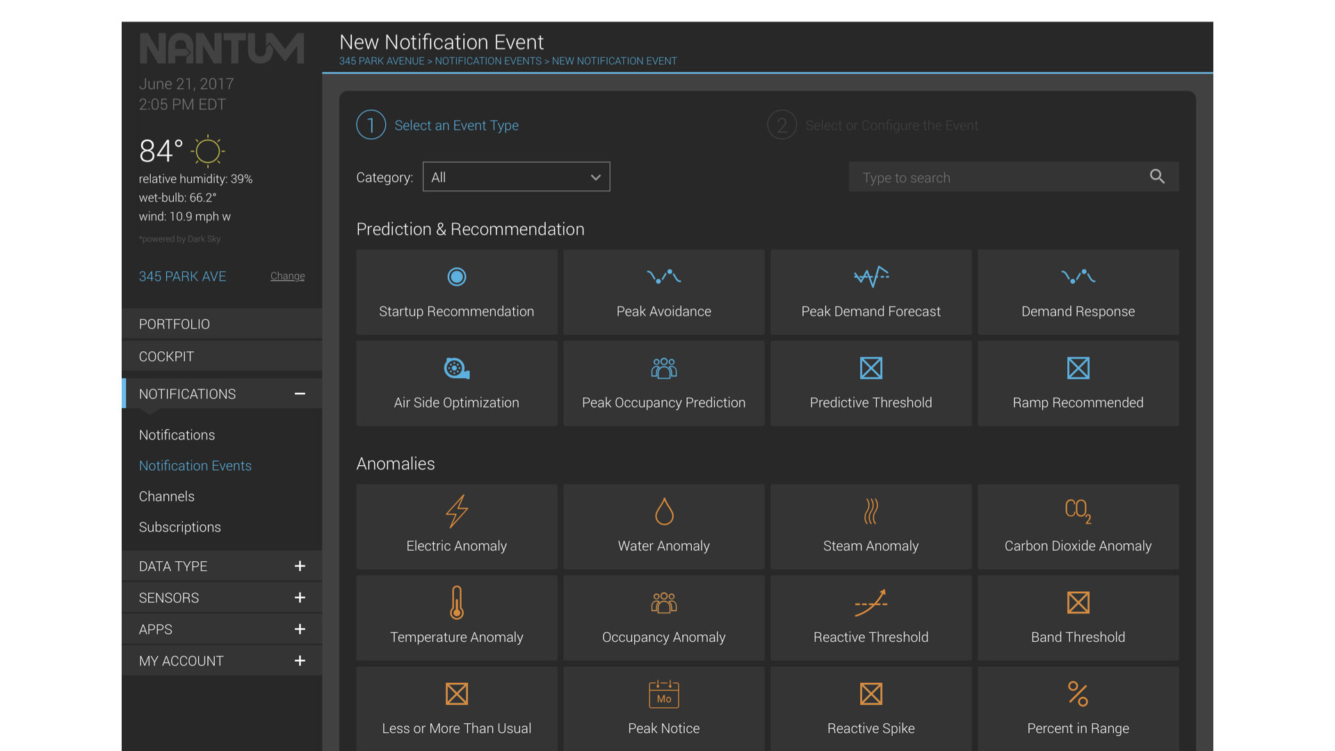This screenshot has width=1335, height=751.
Task: Click the Percent in Range label
Action: click(1078, 728)
